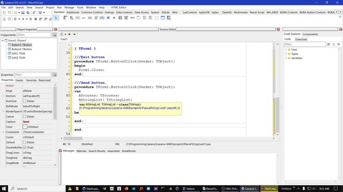This screenshot has width=343, height=192.
Task: Select the TMainMenu component in palette
Action: (65, 18)
